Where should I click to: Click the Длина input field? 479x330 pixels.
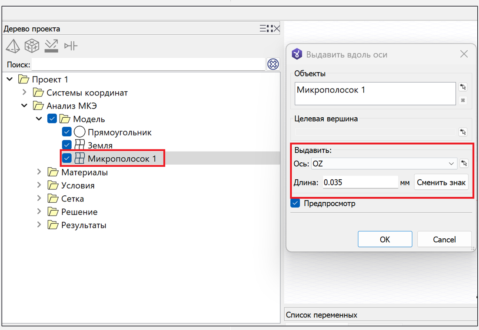pos(360,182)
